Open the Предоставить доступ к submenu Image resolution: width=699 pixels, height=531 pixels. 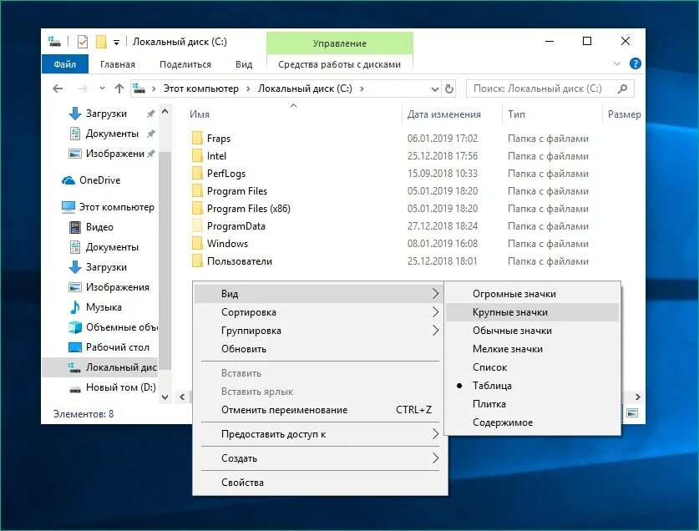[x=319, y=434]
